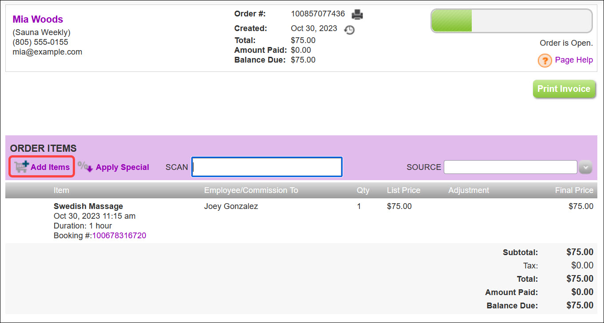Click the orange question mark help icon
The width and height of the screenshot is (604, 323).
tap(545, 60)
